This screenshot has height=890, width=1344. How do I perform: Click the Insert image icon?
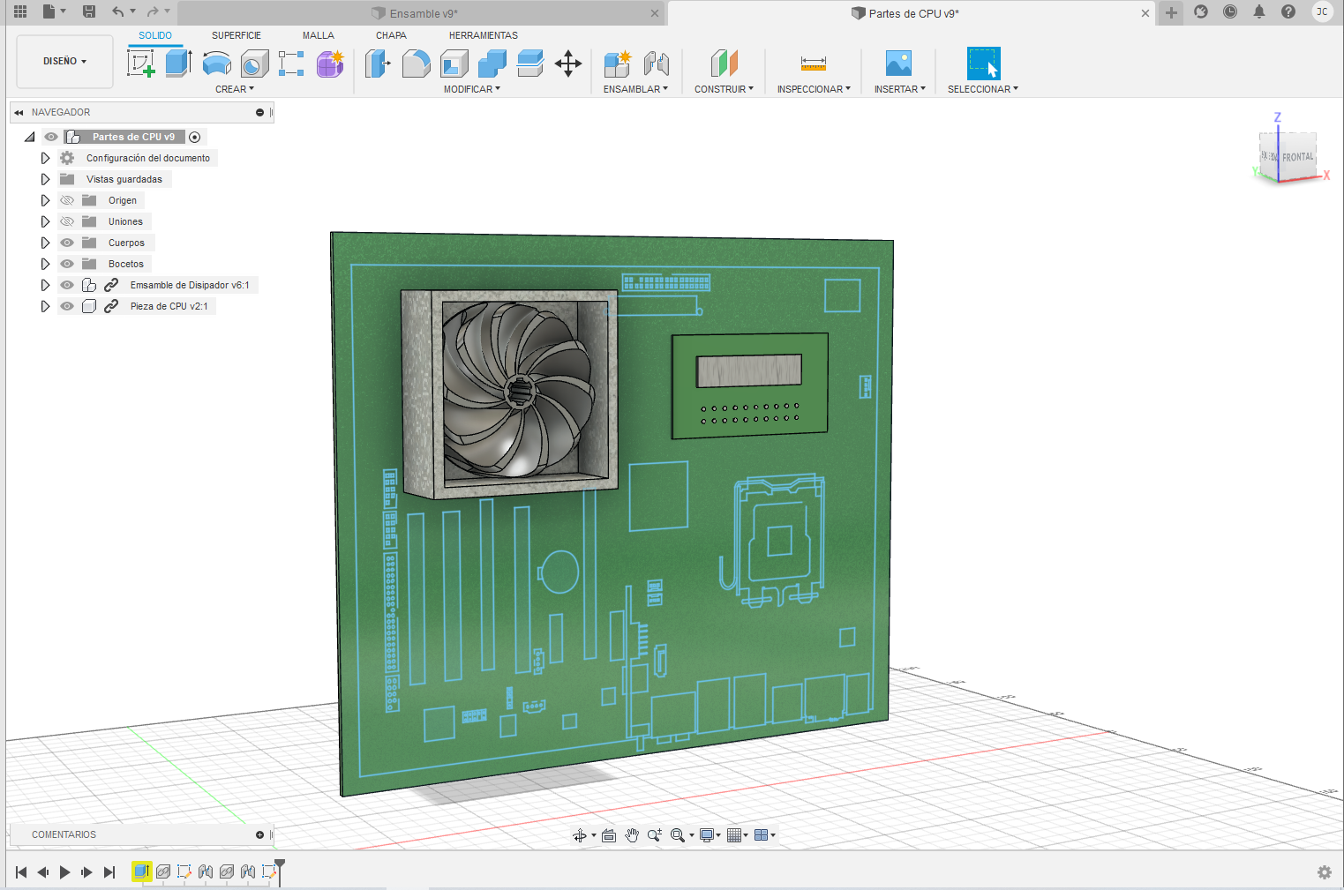click(898, 64)
